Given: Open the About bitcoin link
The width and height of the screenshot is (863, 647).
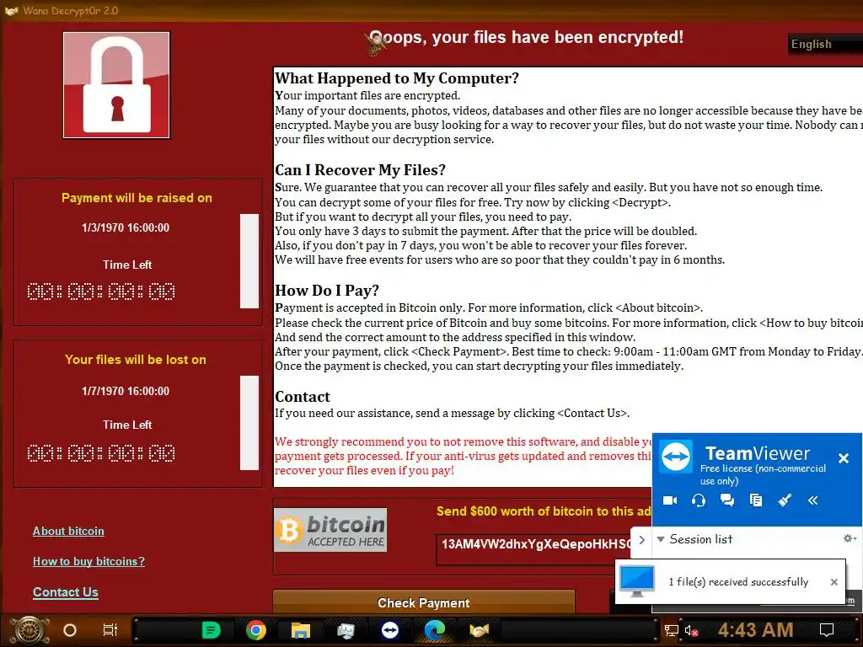Looking at the screenshot, I should click(68, 531).
